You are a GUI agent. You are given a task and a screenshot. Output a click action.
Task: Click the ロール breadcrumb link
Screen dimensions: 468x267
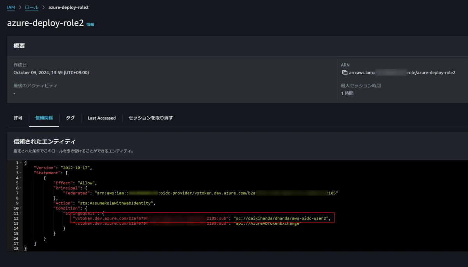32,7
